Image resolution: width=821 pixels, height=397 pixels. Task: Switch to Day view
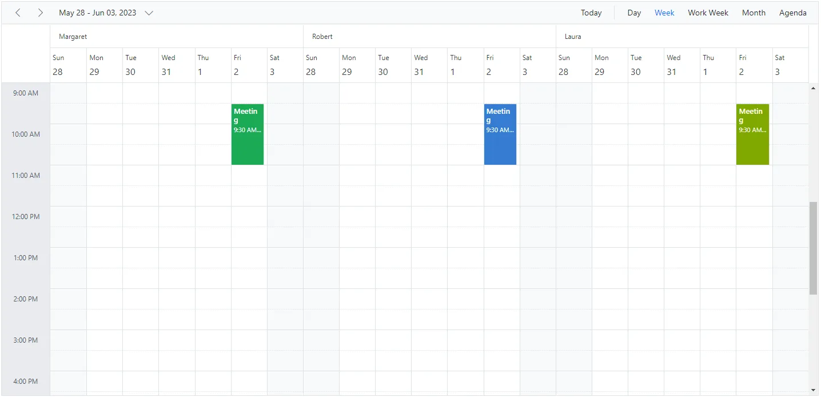click(634, 13)
